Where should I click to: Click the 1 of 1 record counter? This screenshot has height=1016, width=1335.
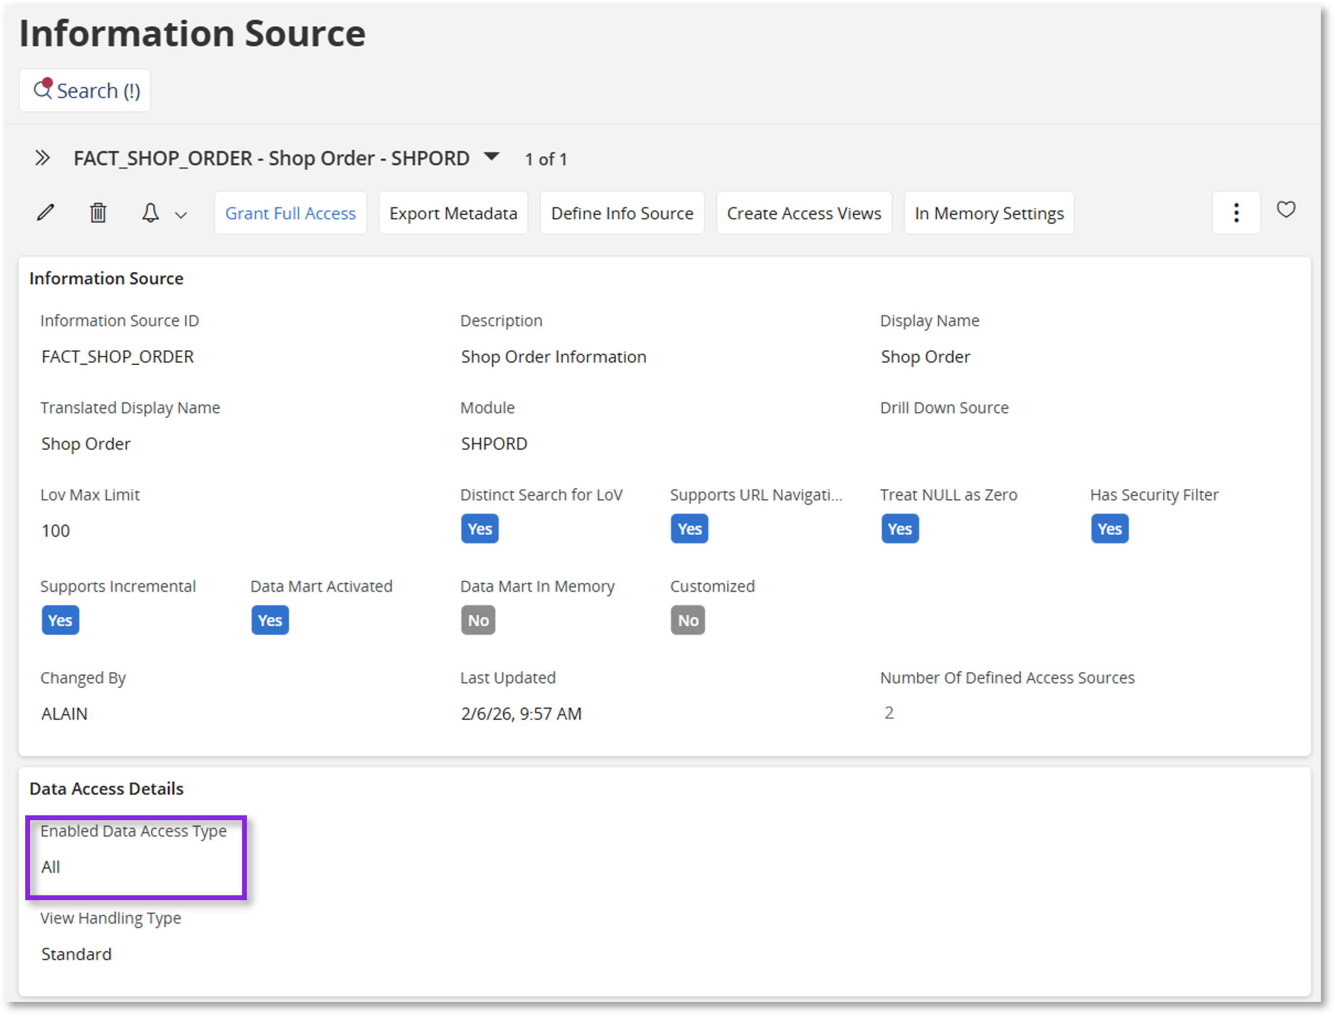click(546, 159)
